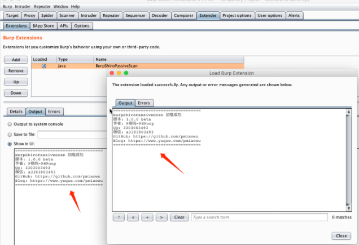This screenshot has width=359, height=245.
Task: Click scrollbar down arrow in dialog output
Action: (348, 208)
